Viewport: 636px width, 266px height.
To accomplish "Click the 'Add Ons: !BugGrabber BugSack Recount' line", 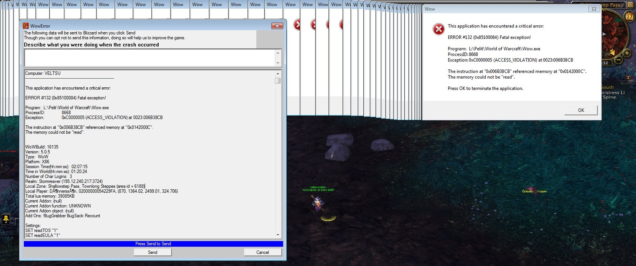I will (x=63, y=216).
